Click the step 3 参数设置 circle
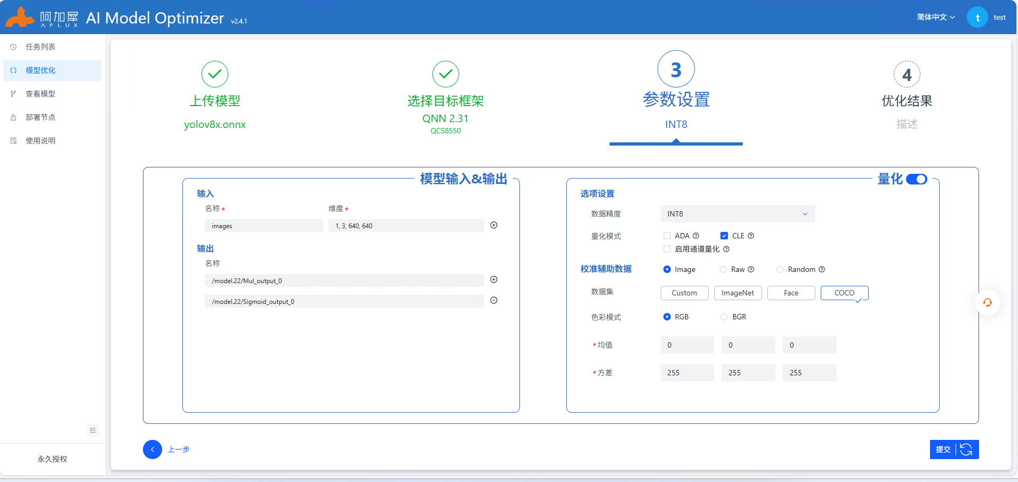The image size is (1018, 482). click(676, 69)
